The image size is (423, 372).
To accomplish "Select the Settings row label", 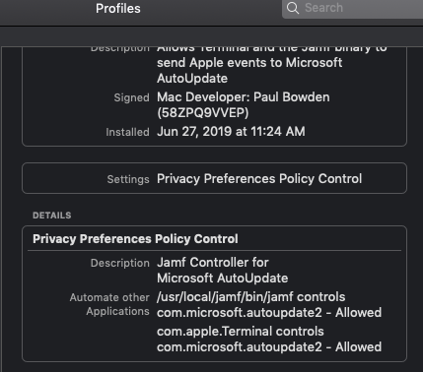I will [x=128, y=179].
